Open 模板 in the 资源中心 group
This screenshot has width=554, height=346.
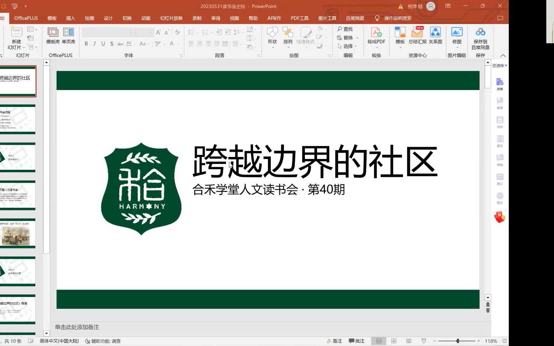click(400, 37)
